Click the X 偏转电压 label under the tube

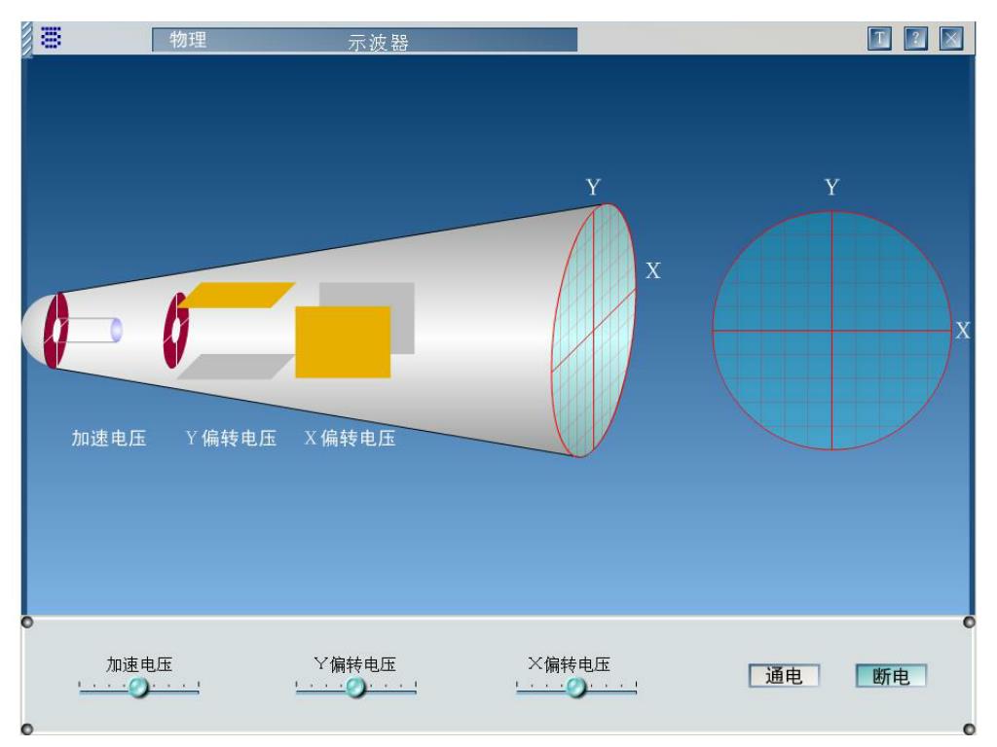tap(350, 438)
